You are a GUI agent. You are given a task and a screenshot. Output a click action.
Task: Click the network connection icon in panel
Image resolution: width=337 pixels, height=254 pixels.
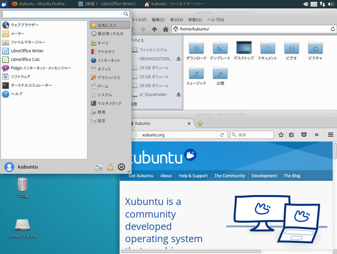pyautogui.click(x=322, y=4)
